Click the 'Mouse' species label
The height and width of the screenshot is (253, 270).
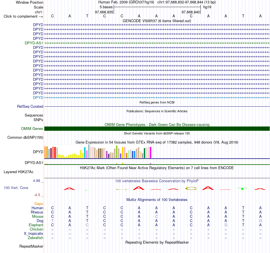point(38,217)
